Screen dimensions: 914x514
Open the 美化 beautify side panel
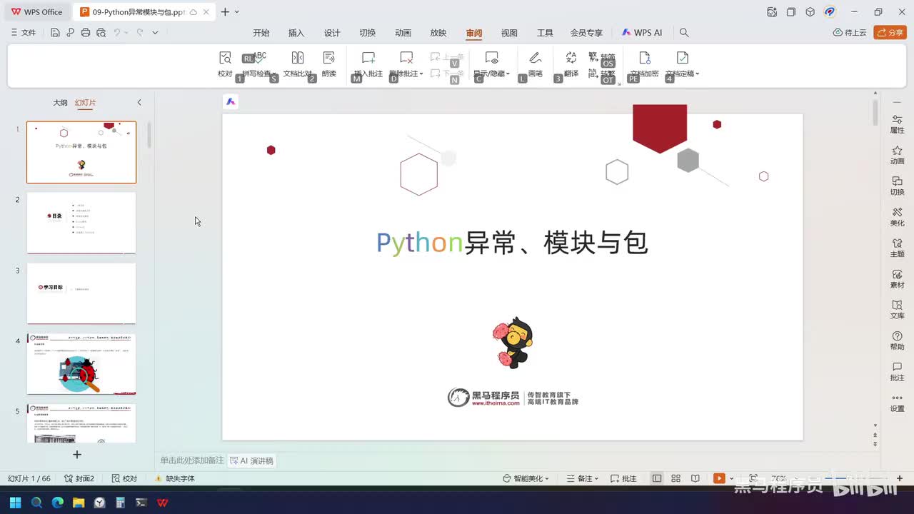click(897, 216)
